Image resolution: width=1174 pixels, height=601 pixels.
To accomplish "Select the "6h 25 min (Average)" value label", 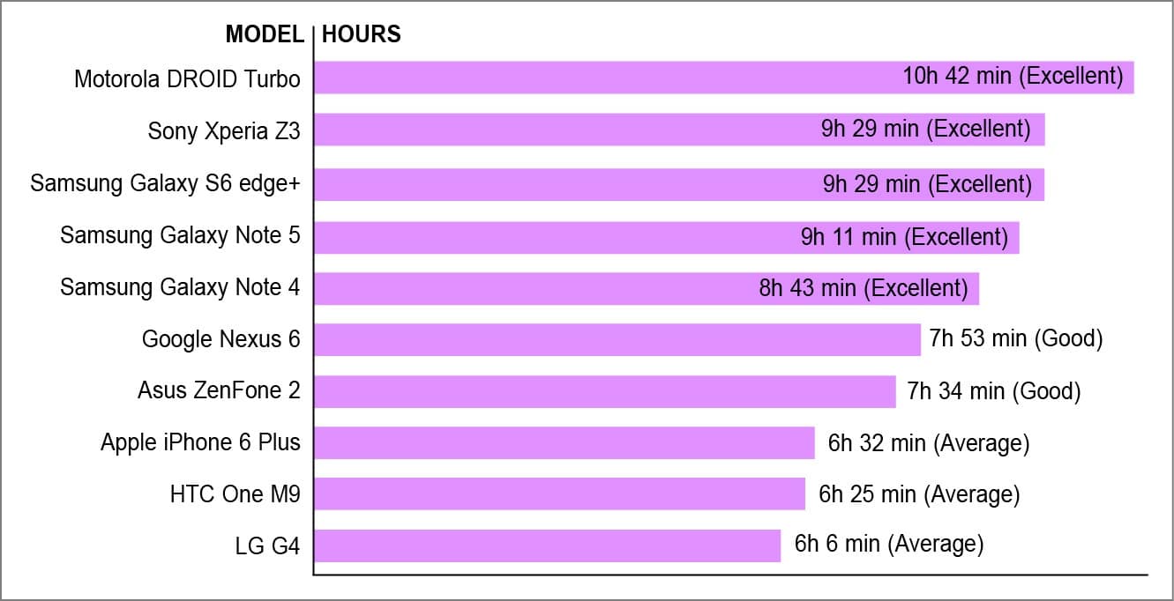I will click(919, 494).
